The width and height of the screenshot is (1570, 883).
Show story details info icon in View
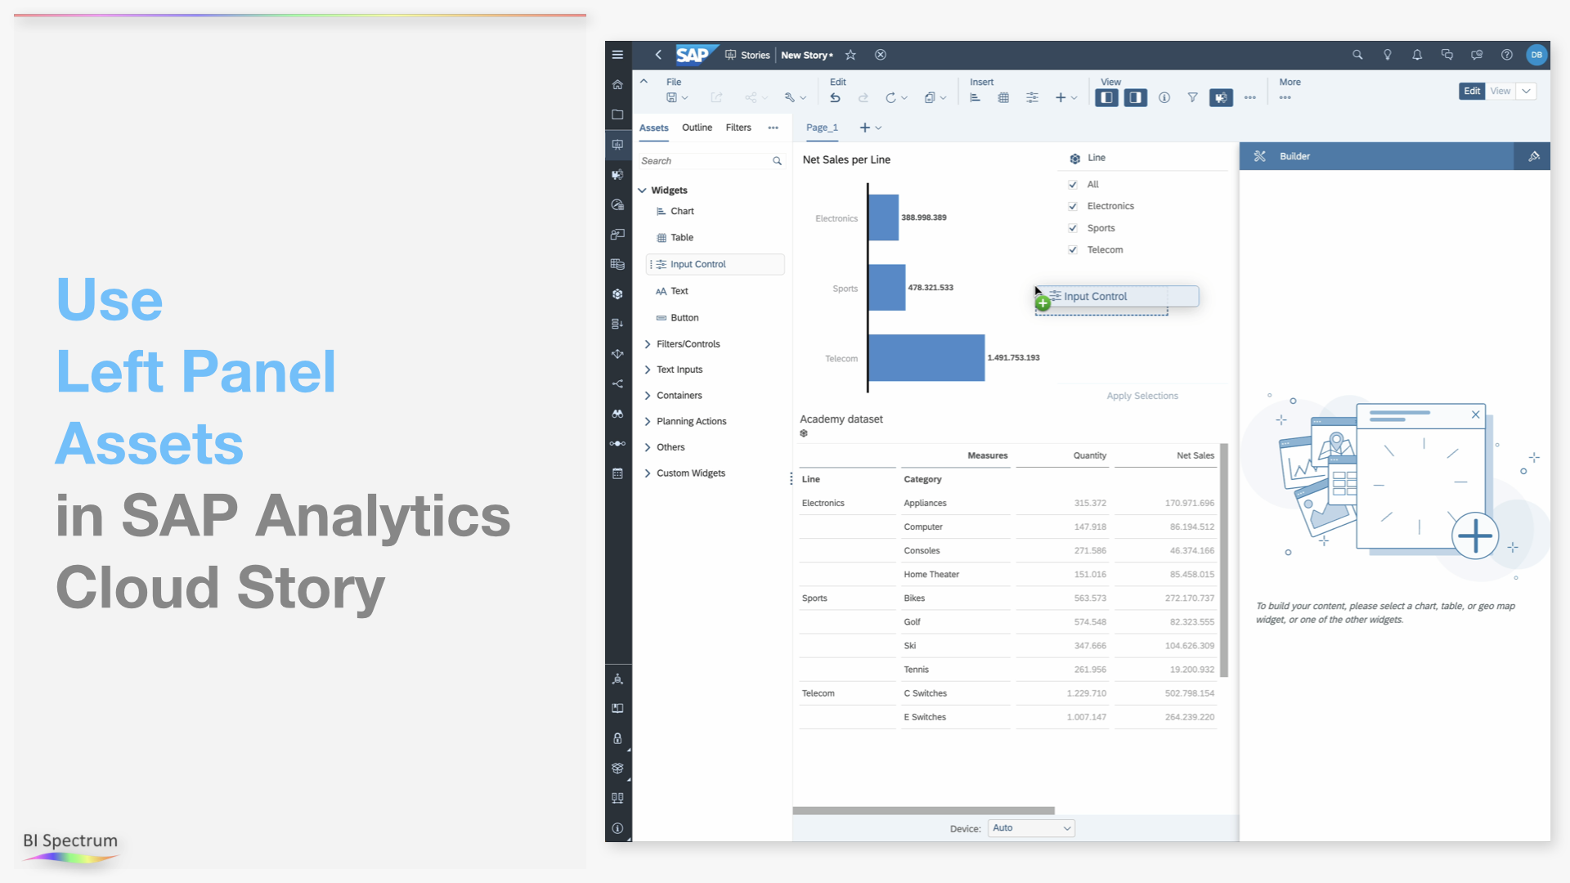coord(1164,98)
